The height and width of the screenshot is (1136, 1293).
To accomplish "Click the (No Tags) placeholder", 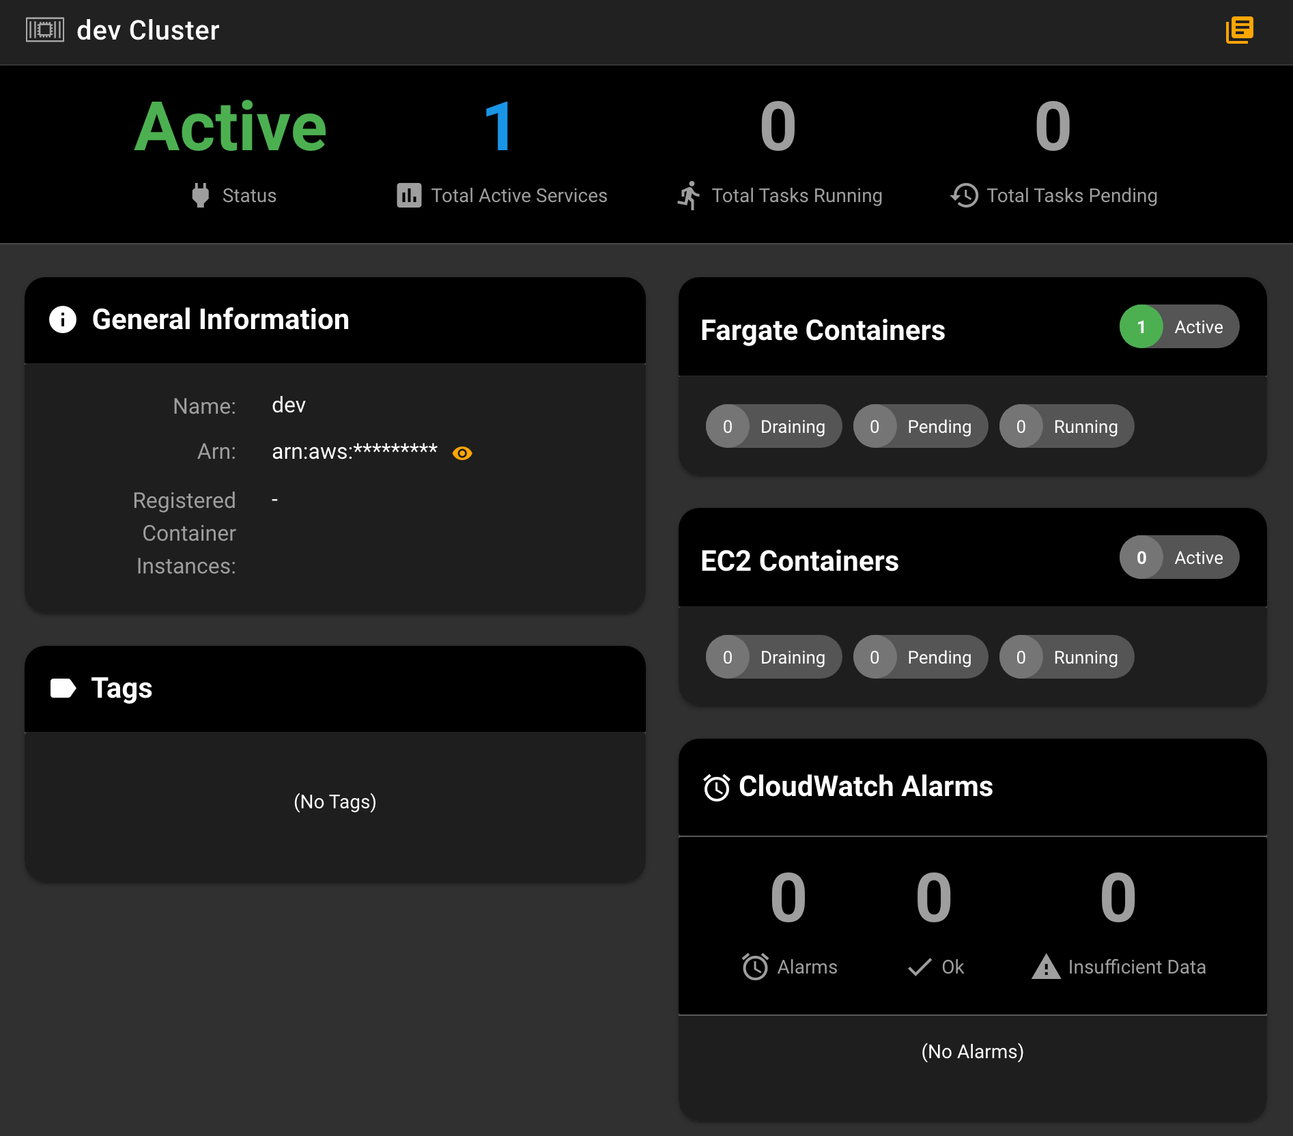I will pos(335,801).
